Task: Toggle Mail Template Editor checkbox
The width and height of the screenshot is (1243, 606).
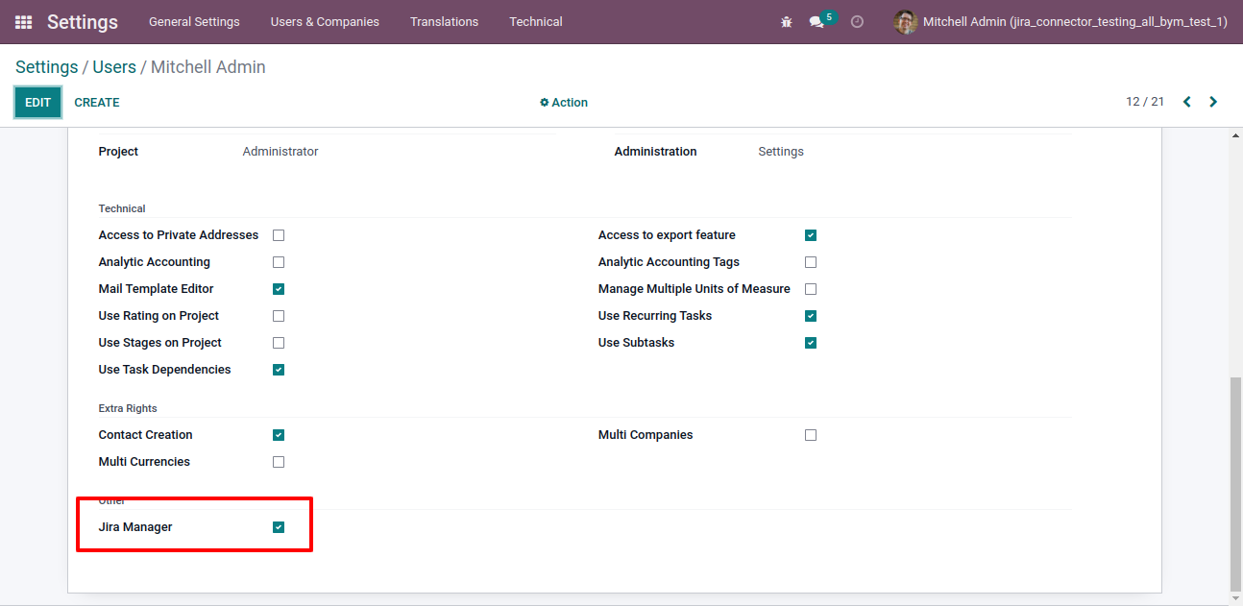Action: (x=279, y=289)
